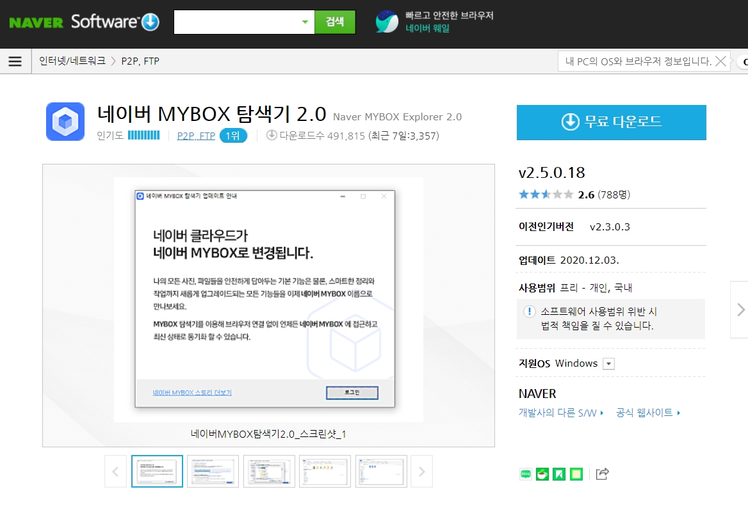Click the warning exclamation icon

point(529,312)
